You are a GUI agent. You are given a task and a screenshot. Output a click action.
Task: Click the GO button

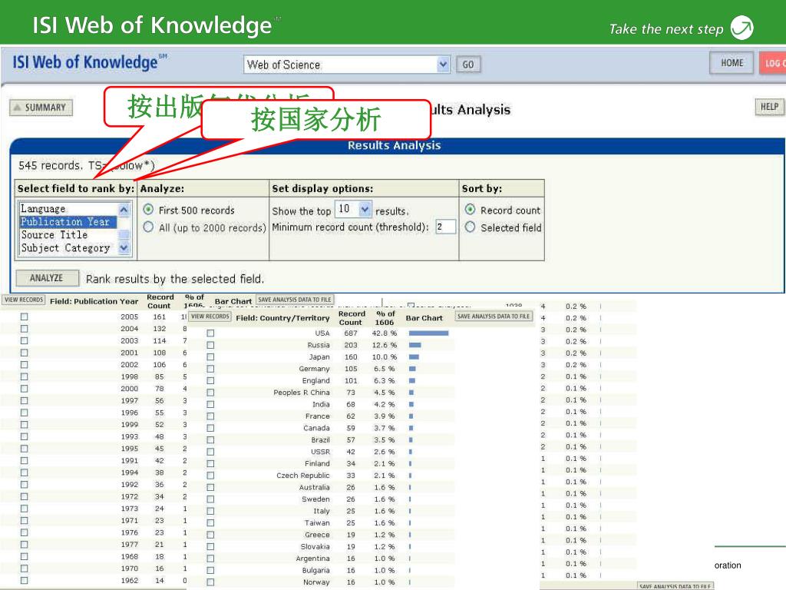pyautogui.click(x=468, y=65)
